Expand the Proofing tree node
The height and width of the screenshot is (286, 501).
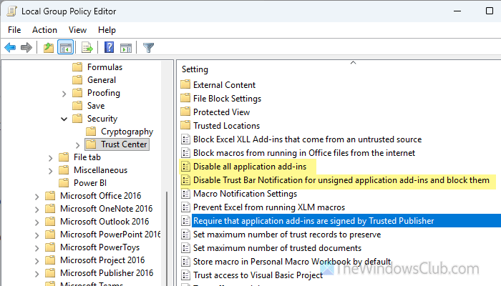[64, 94]
